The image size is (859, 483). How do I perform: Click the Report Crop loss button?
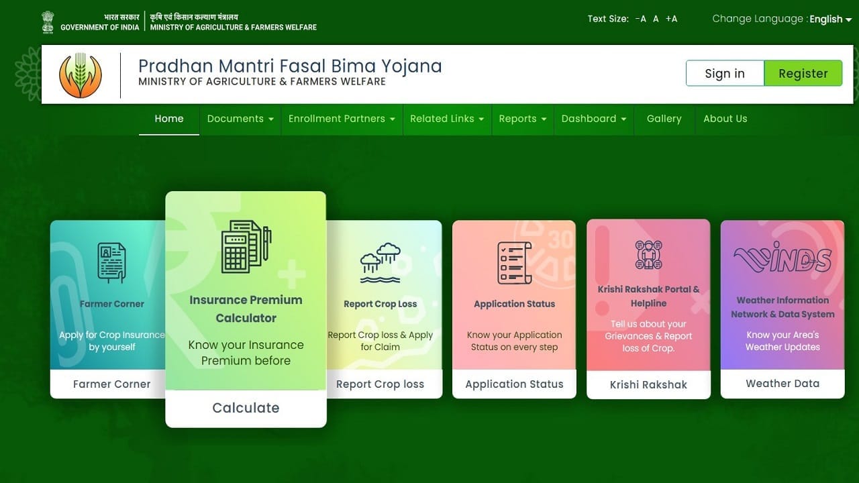tap(381, 384)
